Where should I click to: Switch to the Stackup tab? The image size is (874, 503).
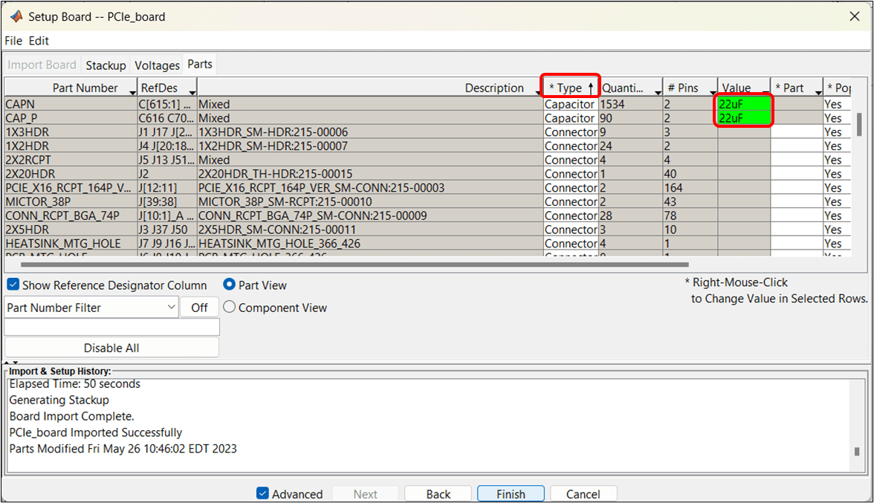(x=106, y=65)
